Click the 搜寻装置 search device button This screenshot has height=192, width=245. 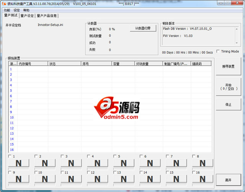pos(228,66)
